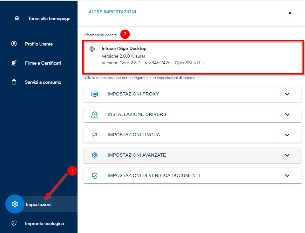Click the globe icon beside Infocert Sign Desktop
Screen dimensions: 305x233
click(x=92, y=49)
